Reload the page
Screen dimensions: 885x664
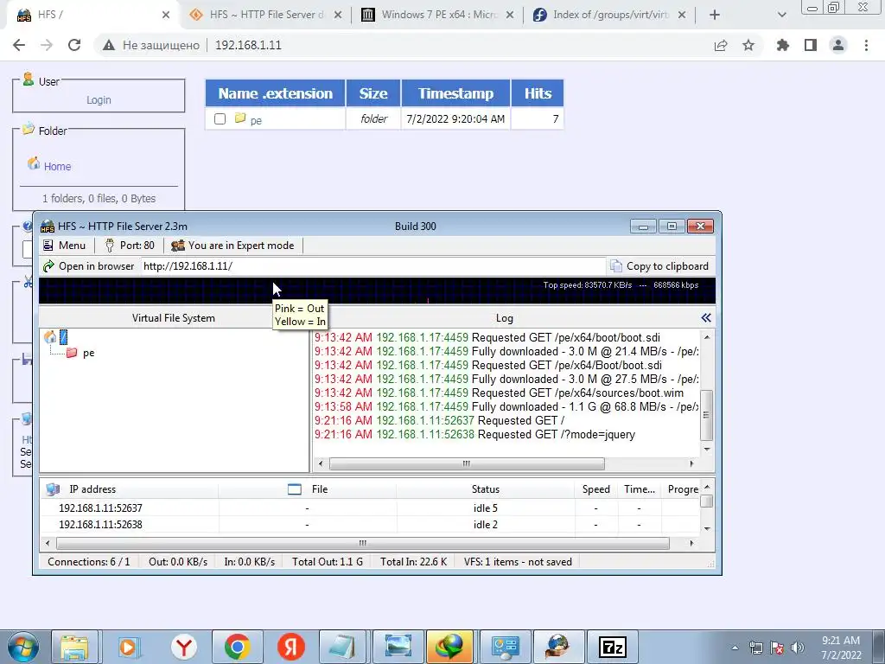click(x=74, y=45)
